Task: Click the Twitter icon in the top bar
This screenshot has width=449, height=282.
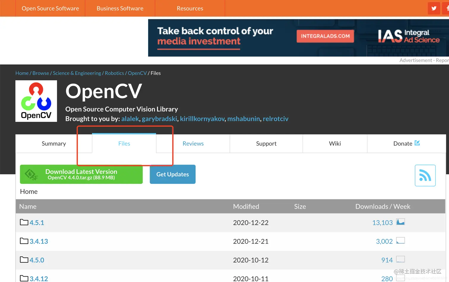Action: [x=434, y=8]
